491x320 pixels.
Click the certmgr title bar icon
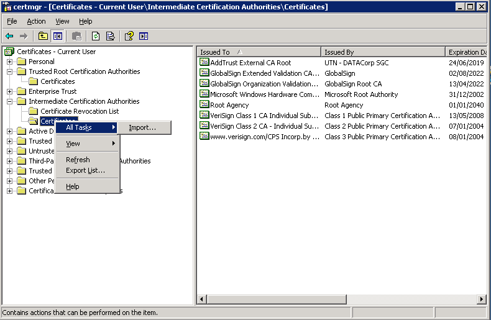(x=7, y=7)
